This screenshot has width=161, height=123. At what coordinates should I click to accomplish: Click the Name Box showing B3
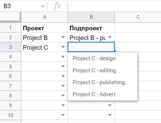21,6
